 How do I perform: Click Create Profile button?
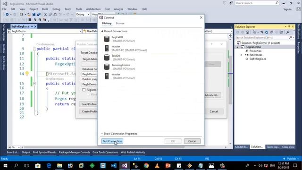tap(89, 111)
